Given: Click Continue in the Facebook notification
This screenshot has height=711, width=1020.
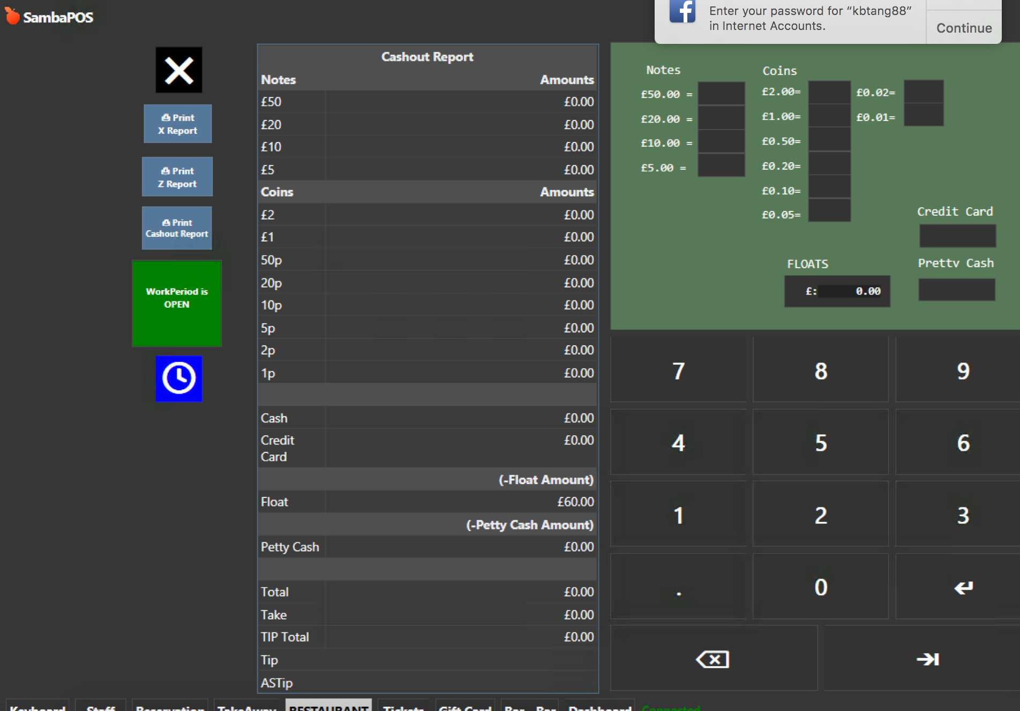Looking at the screenshot, I should pyautogui.click(x=964, y=28).
